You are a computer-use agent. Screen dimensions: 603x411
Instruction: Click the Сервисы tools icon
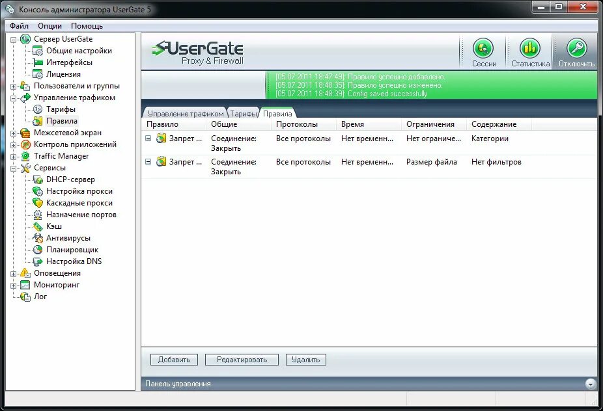click(x=25, y=168)
